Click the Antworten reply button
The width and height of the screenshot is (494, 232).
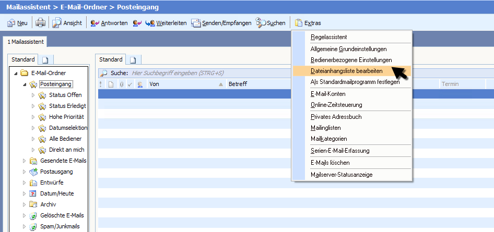[109, 23]
